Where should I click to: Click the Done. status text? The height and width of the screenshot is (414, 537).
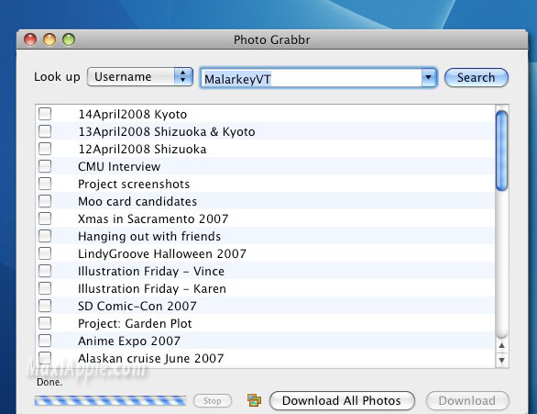(x=49, y=382)
